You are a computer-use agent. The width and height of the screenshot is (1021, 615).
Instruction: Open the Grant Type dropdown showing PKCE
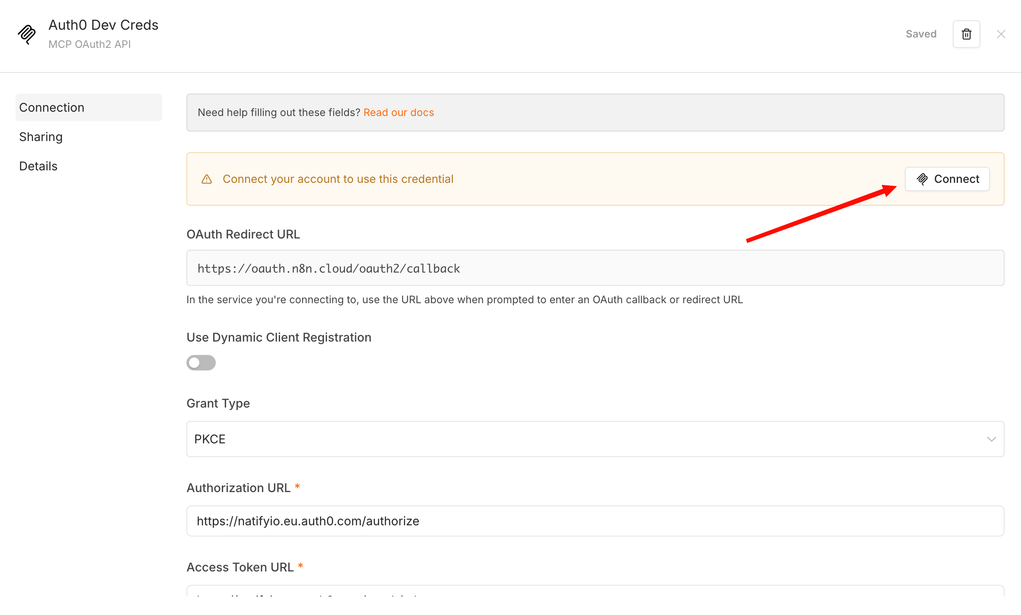click(595, 439)
